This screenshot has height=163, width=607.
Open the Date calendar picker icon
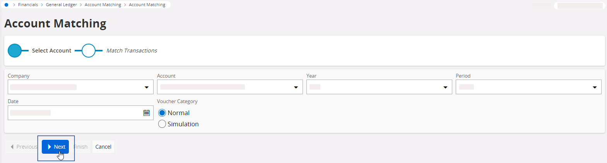coord(147,113)
